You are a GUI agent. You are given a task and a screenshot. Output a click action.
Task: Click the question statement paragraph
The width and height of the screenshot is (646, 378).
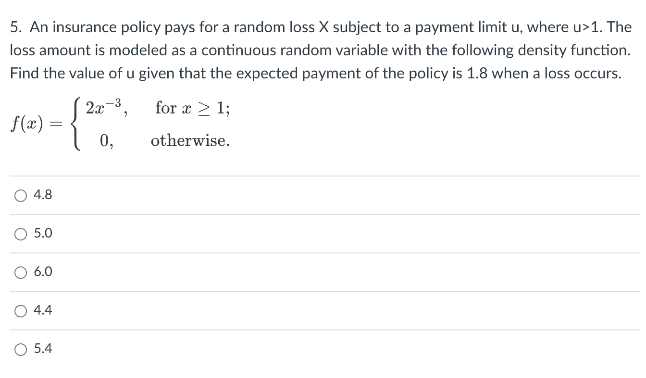pos(317,50)
